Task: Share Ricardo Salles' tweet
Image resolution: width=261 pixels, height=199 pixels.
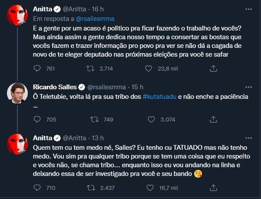Action: (x=213, y=119)
